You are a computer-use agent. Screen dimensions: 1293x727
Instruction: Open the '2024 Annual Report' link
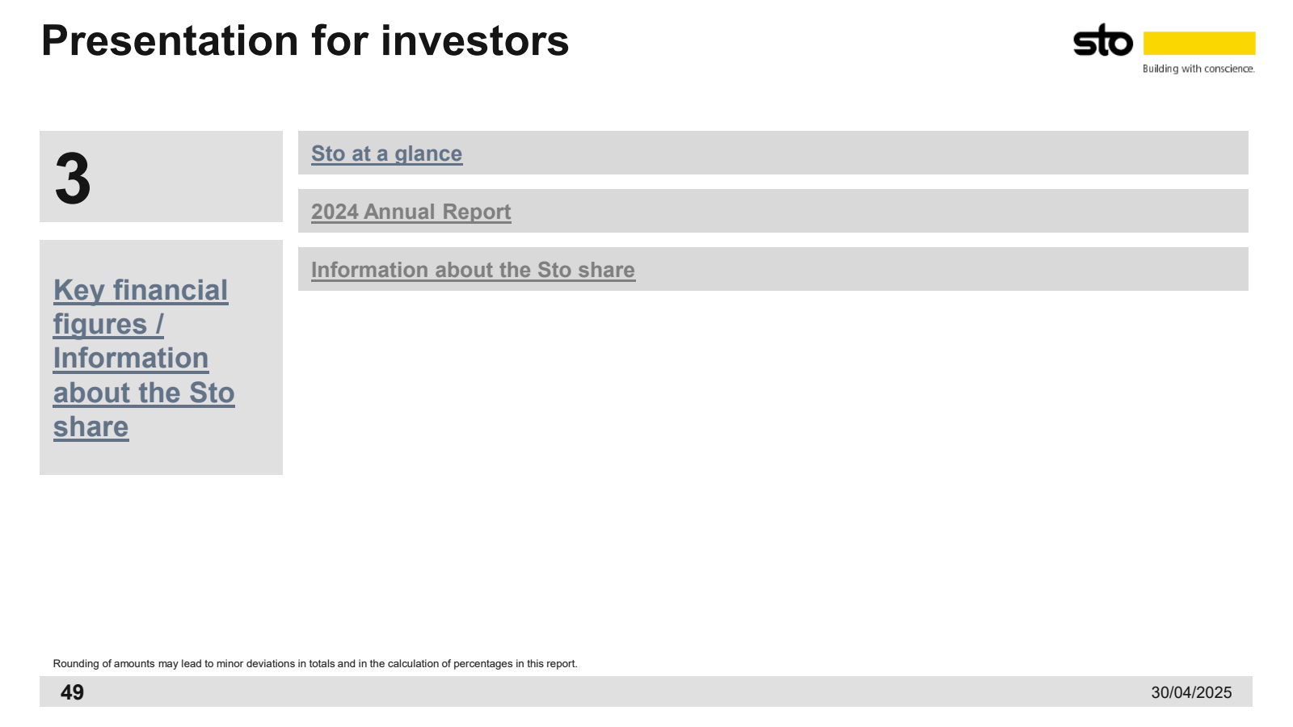click(411, 212)
